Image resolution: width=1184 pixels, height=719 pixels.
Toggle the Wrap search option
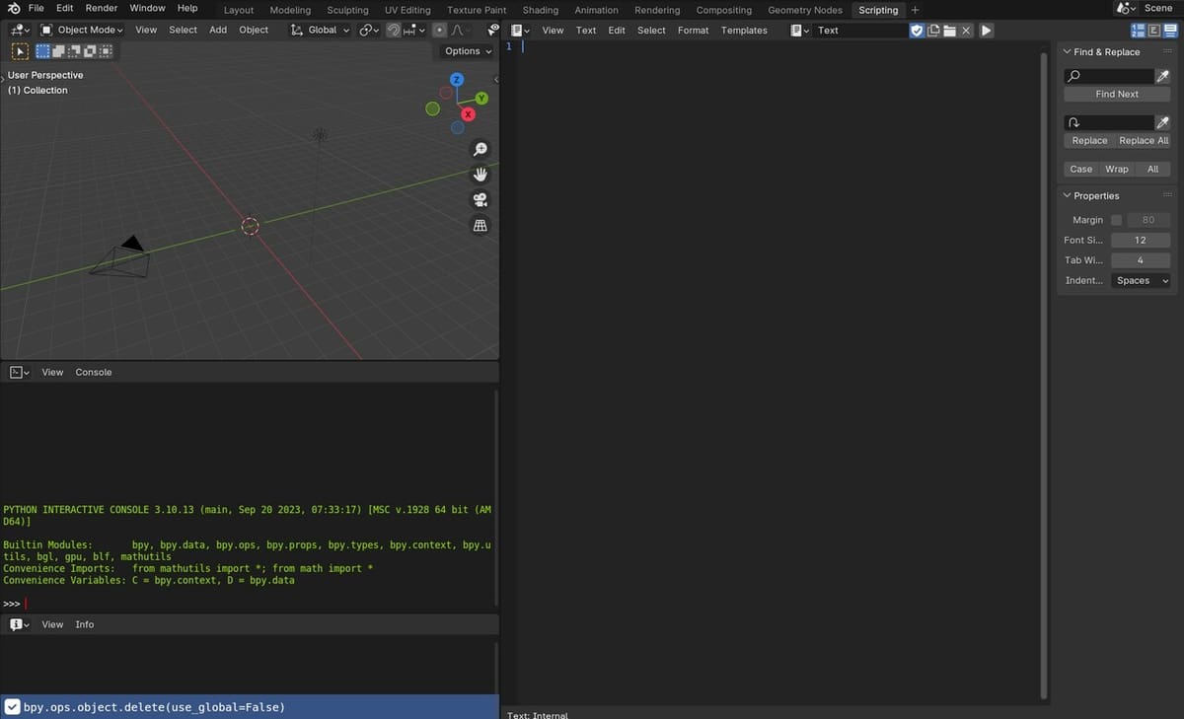click(x=1117, y=169)
